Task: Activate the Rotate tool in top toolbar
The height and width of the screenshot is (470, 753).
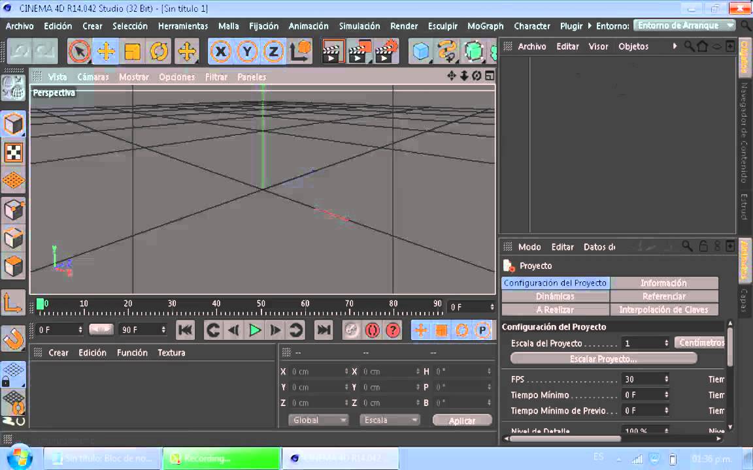Action: point(159,52)
